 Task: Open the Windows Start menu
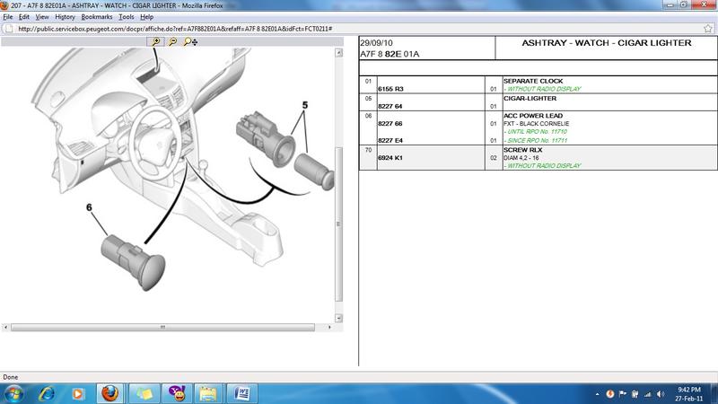tap(13, 393)
